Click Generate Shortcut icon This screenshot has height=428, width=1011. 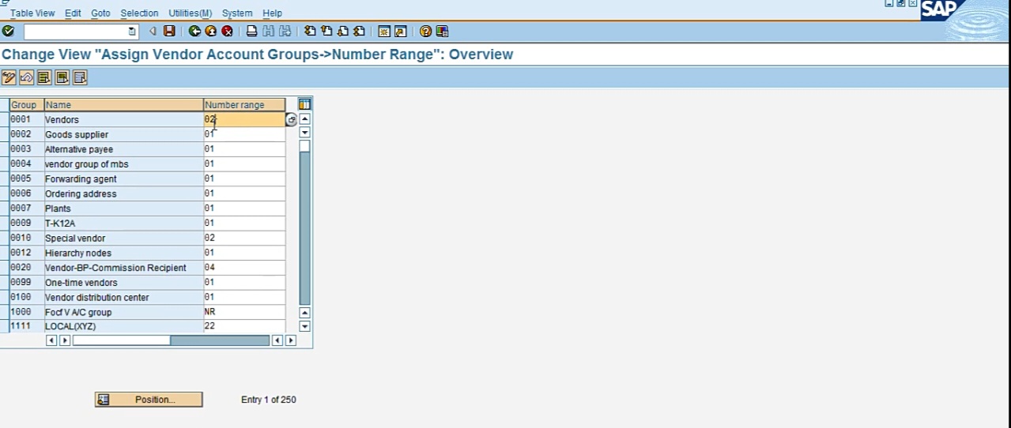click(401, 32)
